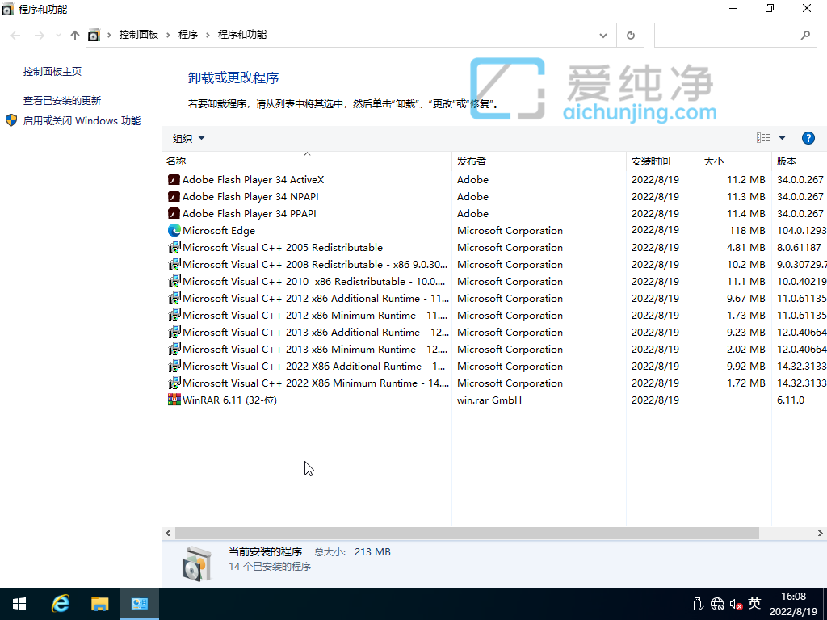This screenshot has height=620, width=827.
Task: Sort by the 安装时间 column header
Action: pyautogui.click(x=662, y=161)
